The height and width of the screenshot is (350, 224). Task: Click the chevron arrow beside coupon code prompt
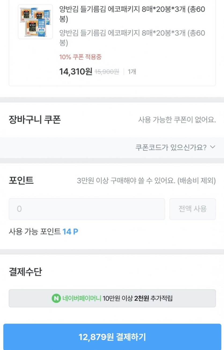coord(213,147)
